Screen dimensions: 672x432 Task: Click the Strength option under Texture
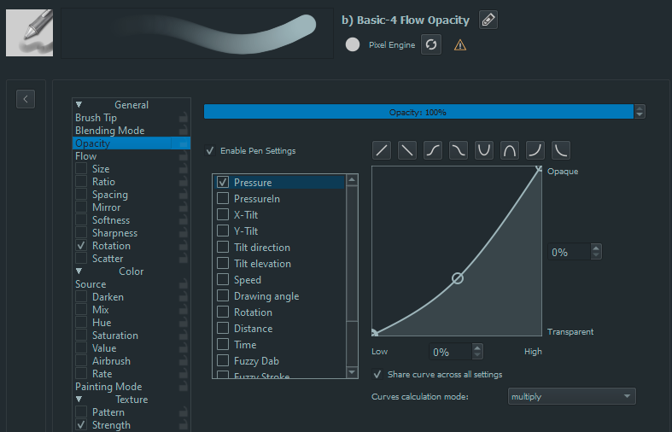click(x=111, y=425)
